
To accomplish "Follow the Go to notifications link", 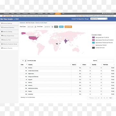I will [x=110, y=16].
